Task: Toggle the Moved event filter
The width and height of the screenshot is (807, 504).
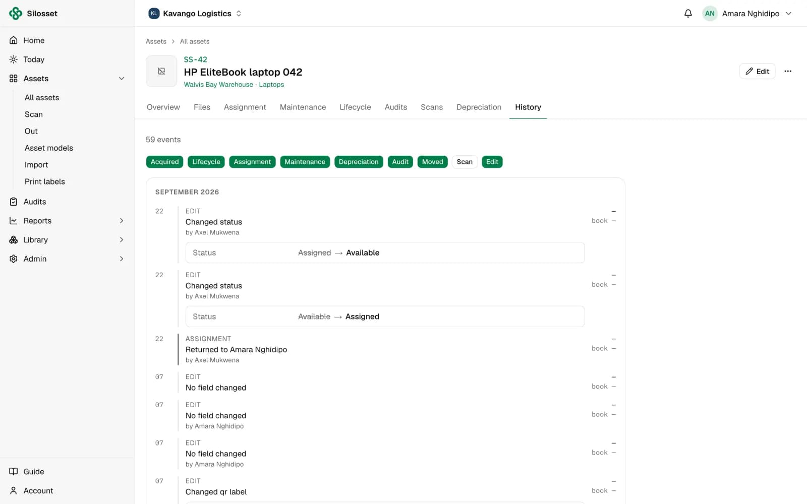Action: 432,162
